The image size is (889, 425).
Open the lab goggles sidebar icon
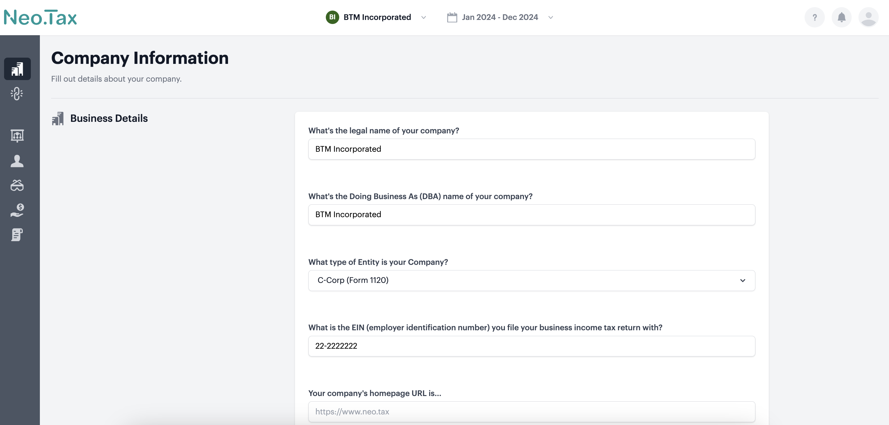(x=17, y=185)
